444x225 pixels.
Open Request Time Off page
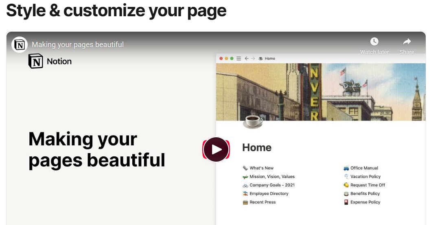(367, 185)
